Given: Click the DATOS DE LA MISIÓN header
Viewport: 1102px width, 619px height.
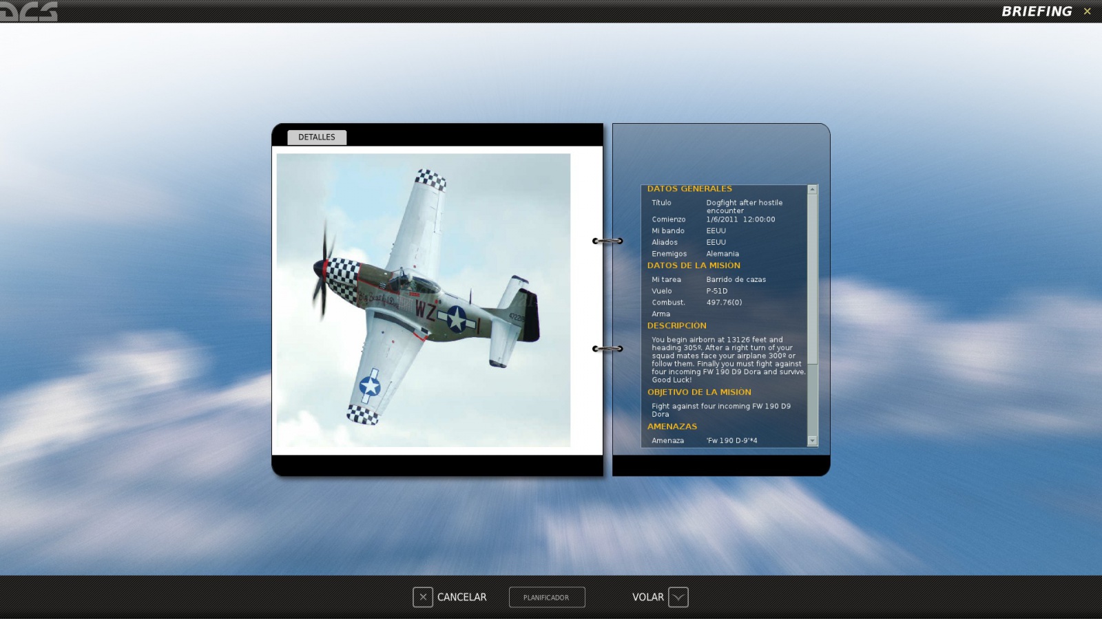Looking at the screenshot, I should 694,265.
